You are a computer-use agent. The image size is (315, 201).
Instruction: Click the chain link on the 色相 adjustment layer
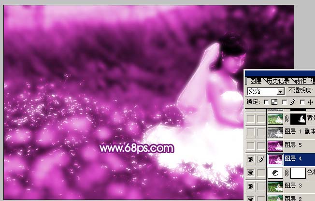coord(286,172)
